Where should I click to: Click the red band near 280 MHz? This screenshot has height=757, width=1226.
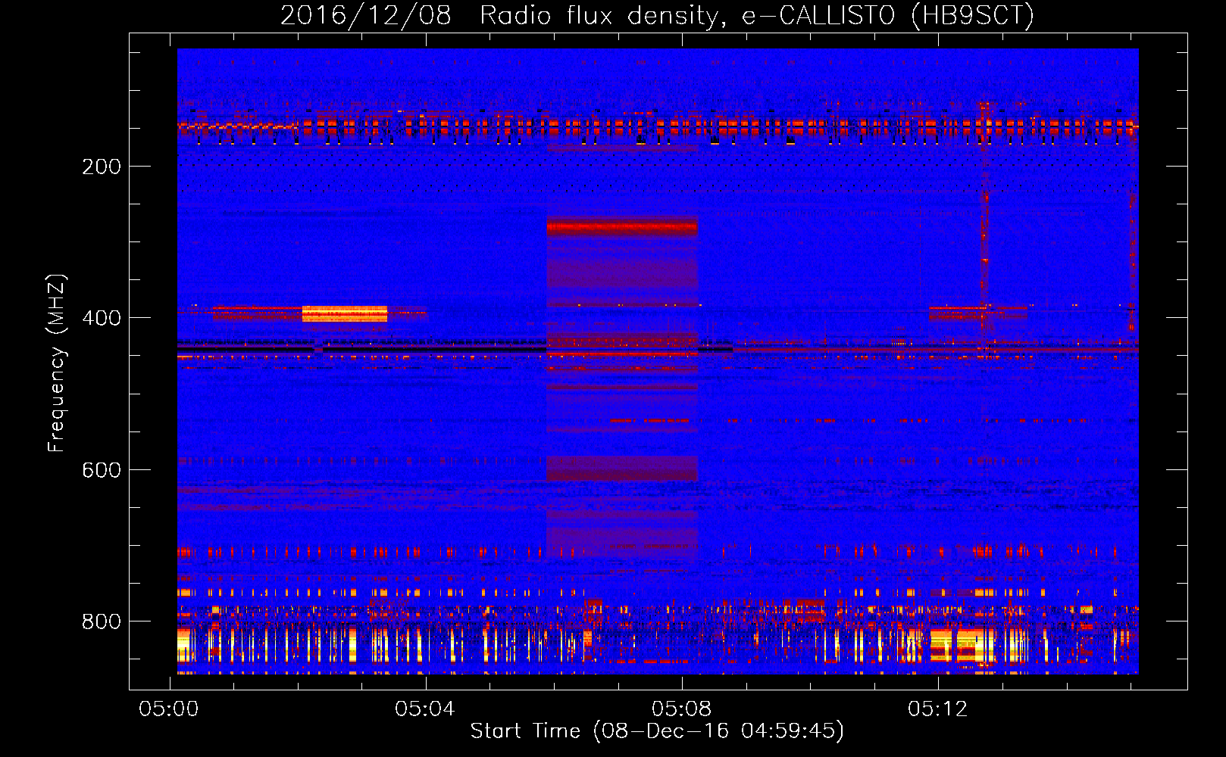tap(622, 226)
